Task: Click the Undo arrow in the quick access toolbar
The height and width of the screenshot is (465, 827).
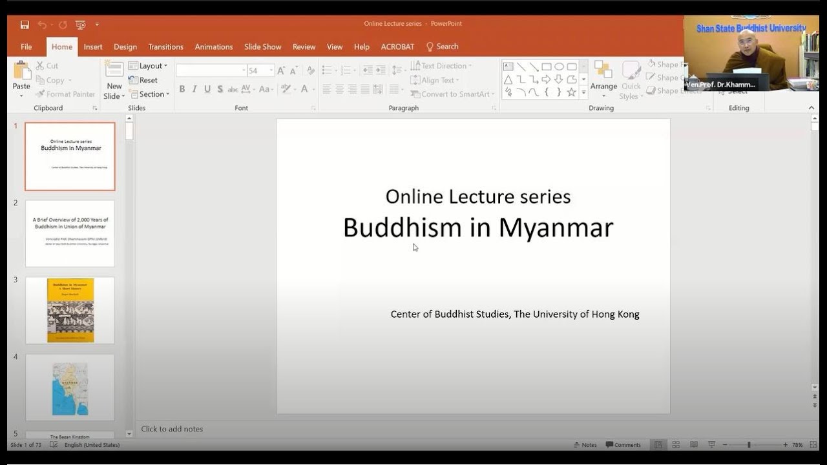Action: (x=42, y=25)
